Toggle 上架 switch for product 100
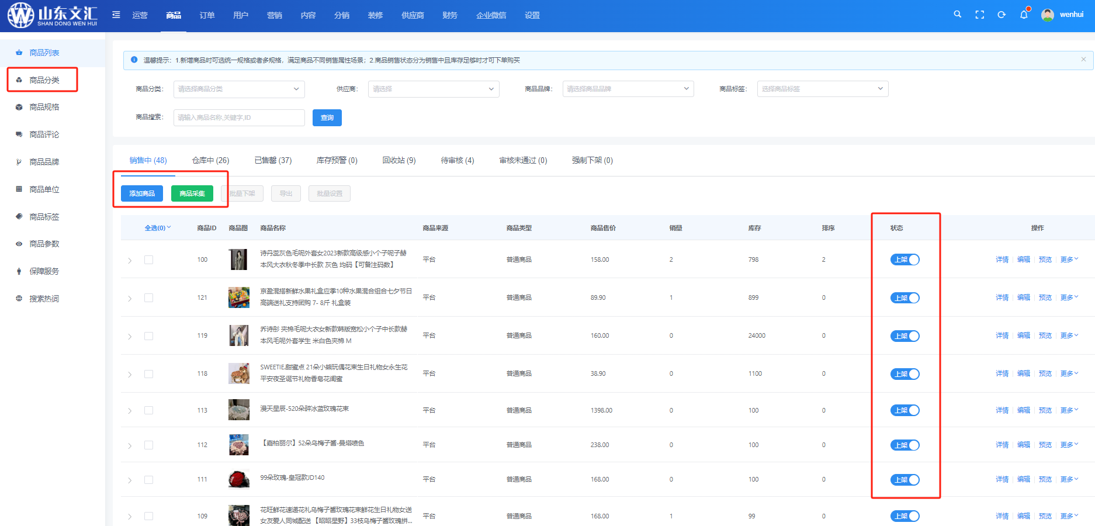1095x526 pixels. click(905, 259)
